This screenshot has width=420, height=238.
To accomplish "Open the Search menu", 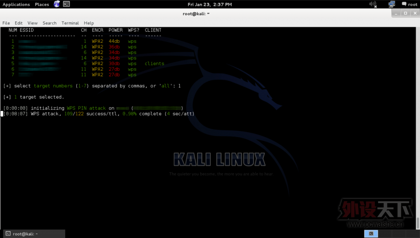I will (50, 23).
